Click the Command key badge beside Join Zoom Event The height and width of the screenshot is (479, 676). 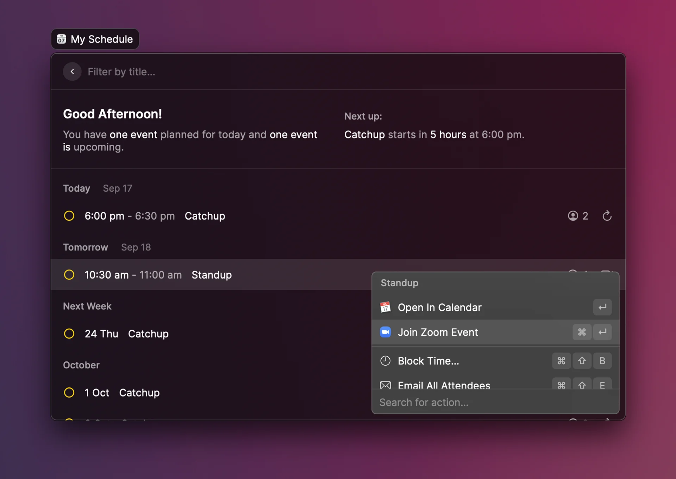pos(582,332)
